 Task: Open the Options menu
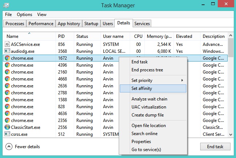click(24, 15)
